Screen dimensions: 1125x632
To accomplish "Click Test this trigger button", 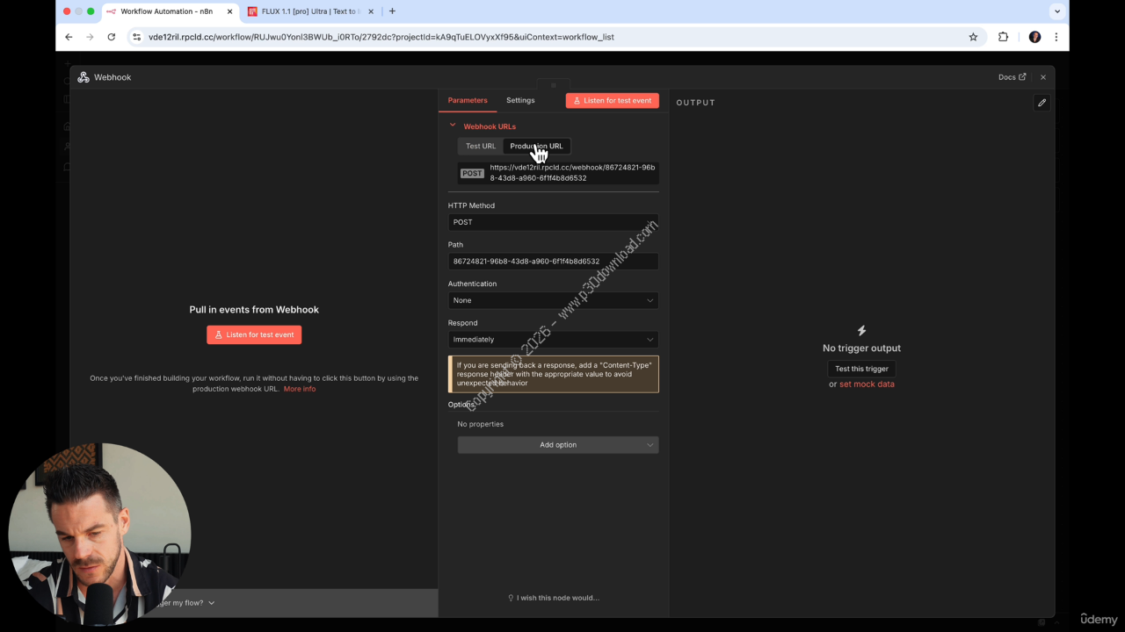I will click(x=861, y=369).
